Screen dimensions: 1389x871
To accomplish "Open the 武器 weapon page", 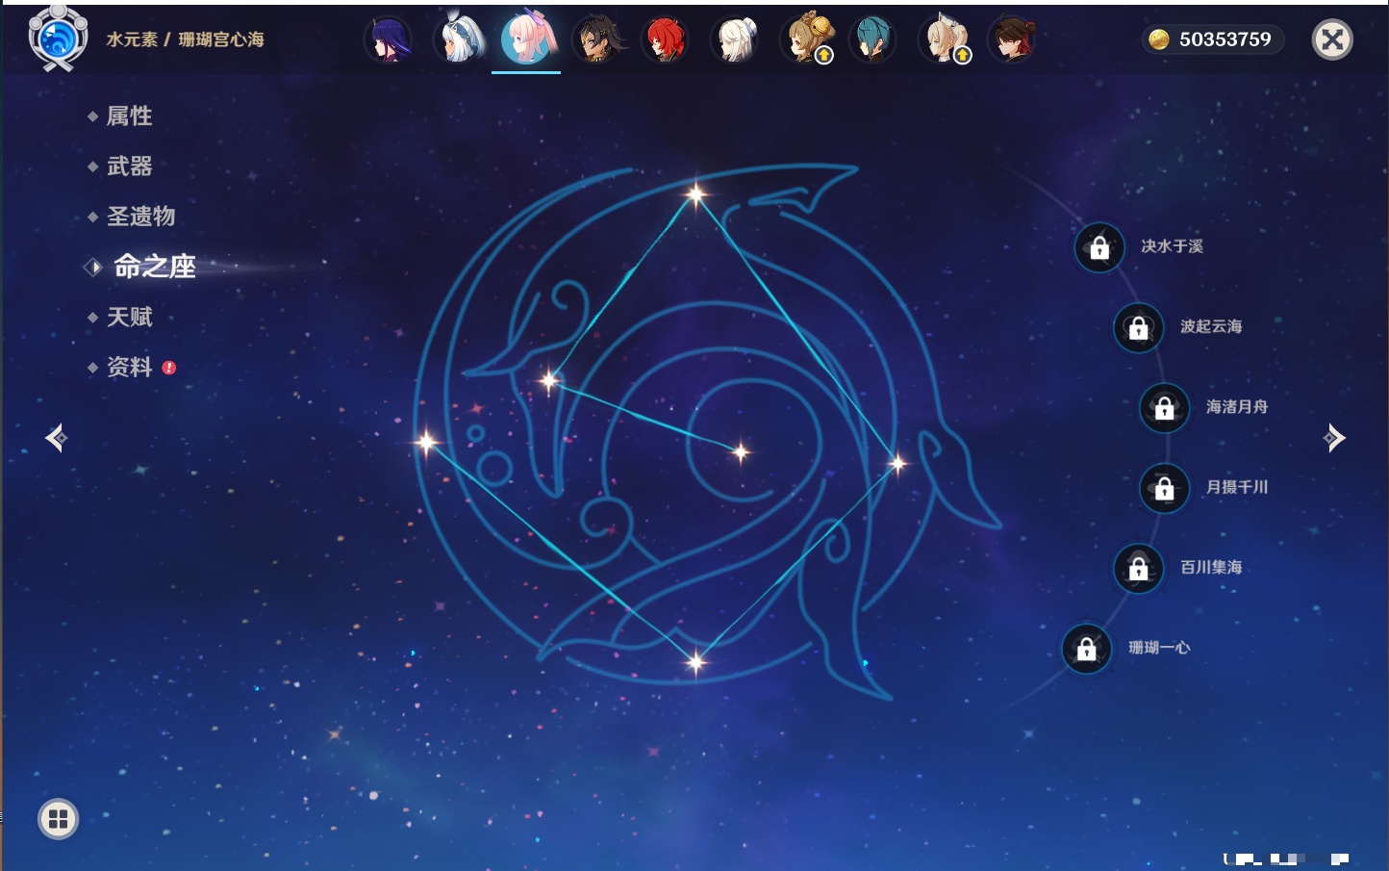I will tap(129, 167).
